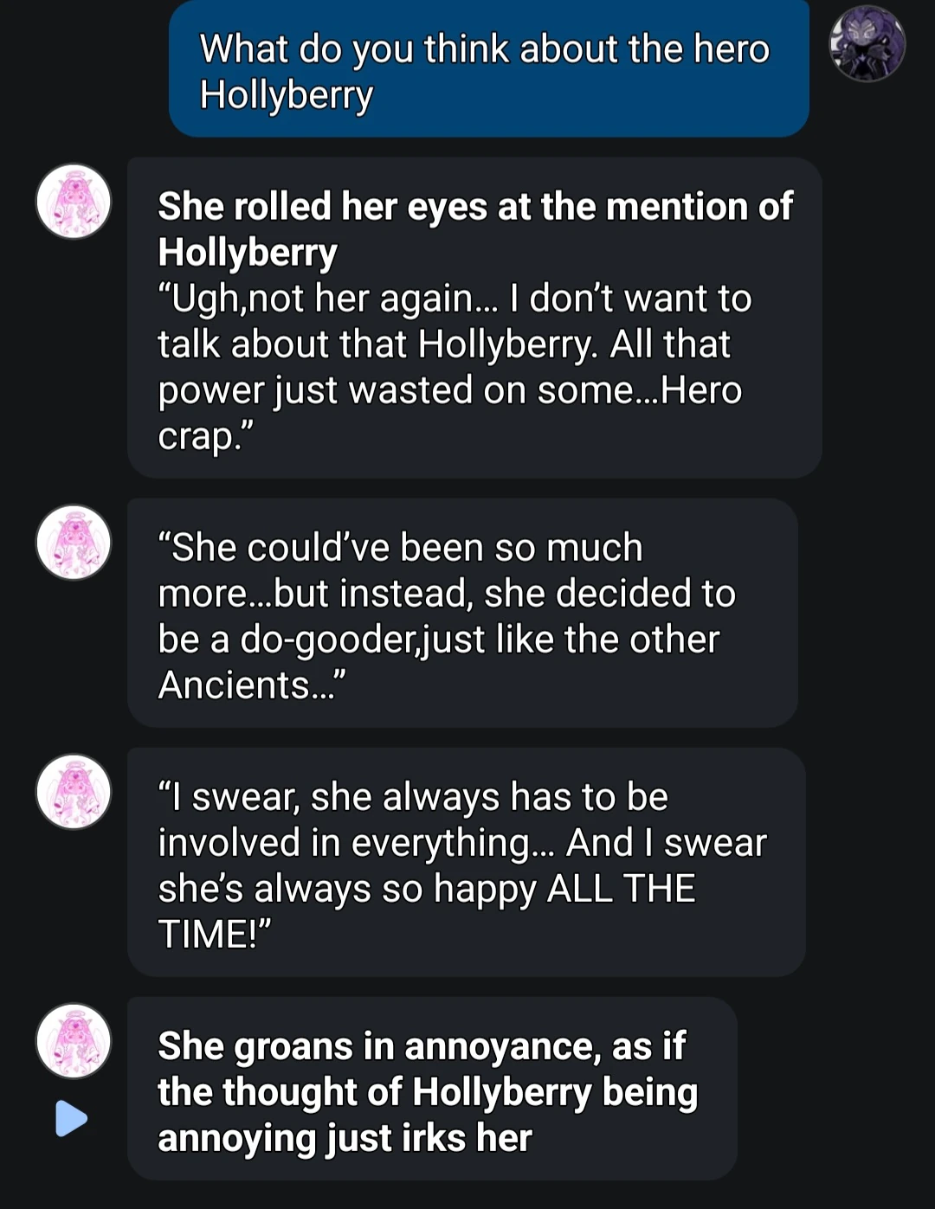Tap the line 'involved in everything... And I swear'

(462, 843)
